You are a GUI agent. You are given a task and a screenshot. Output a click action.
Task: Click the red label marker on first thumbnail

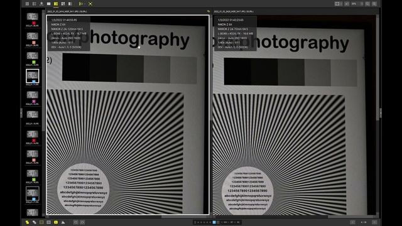[x=33, y=23]
